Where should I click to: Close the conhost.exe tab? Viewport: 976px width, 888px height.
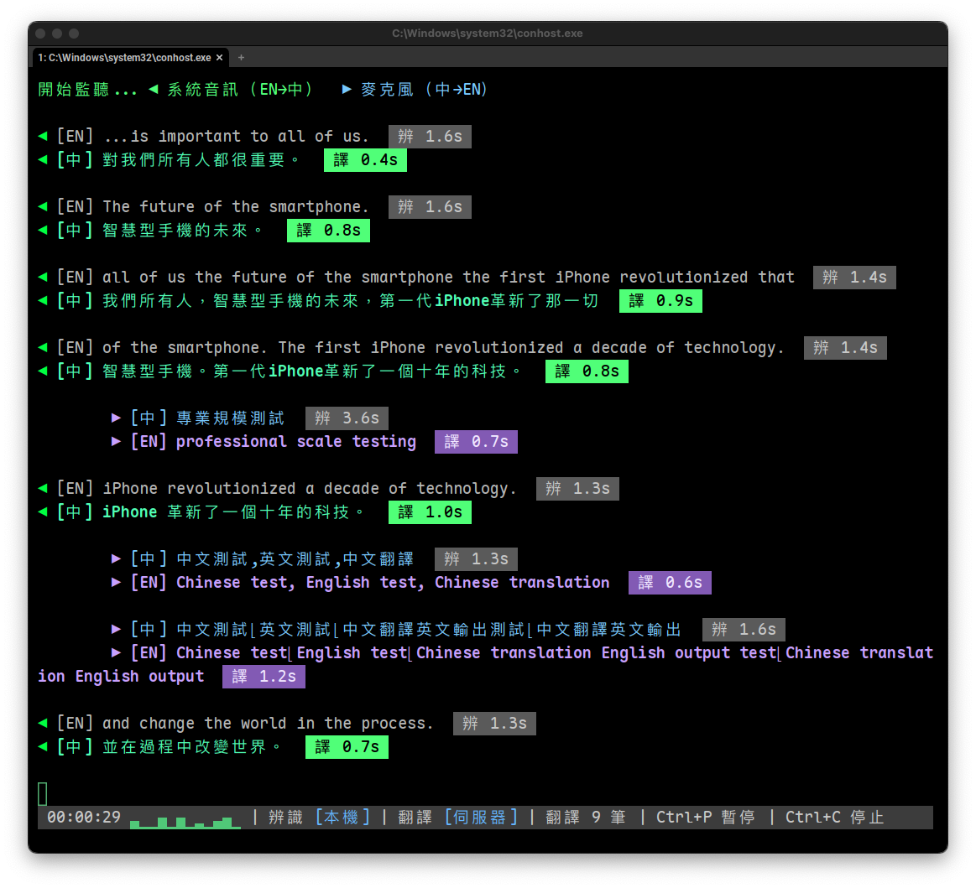219,58
